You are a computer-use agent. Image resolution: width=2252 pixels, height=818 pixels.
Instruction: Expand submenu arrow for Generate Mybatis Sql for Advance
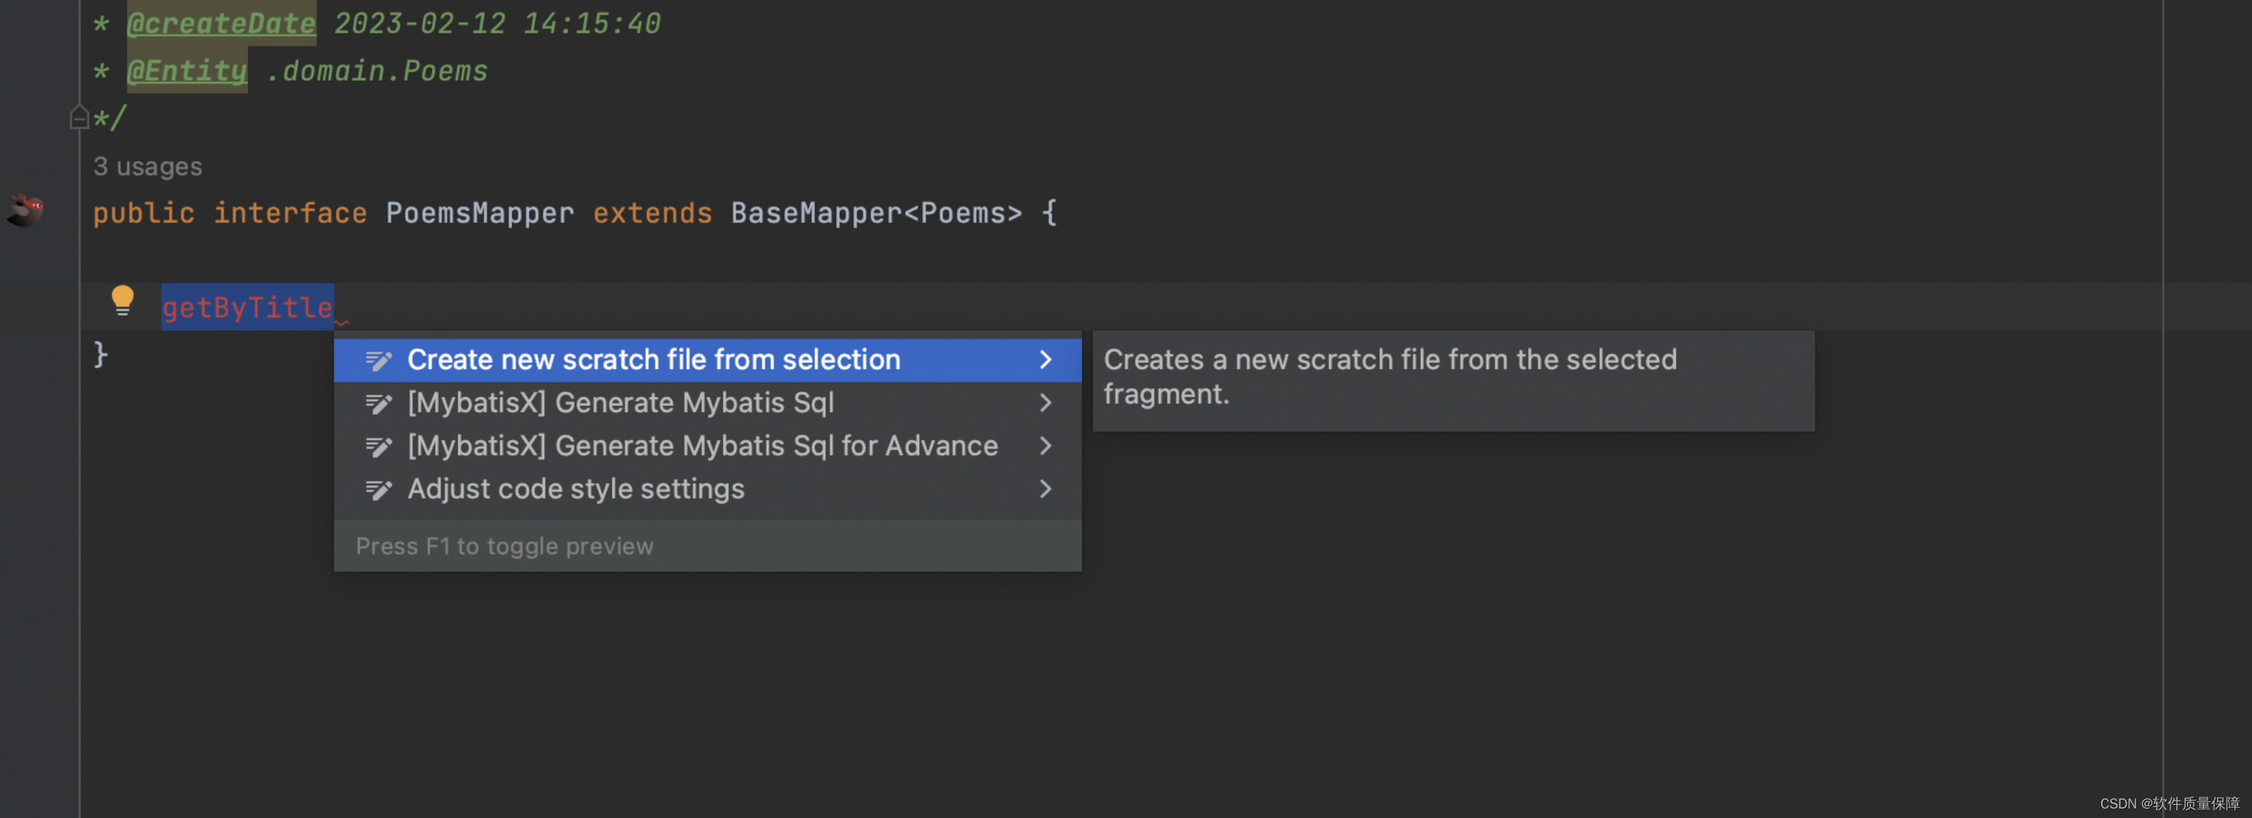pyautogui.click(x=1046, y=447)
